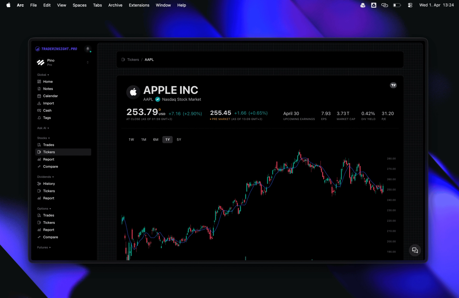Screen dimensions: 459x298
Task: Switch chart to 1W timeframe
Action: [x=131, y=139]
